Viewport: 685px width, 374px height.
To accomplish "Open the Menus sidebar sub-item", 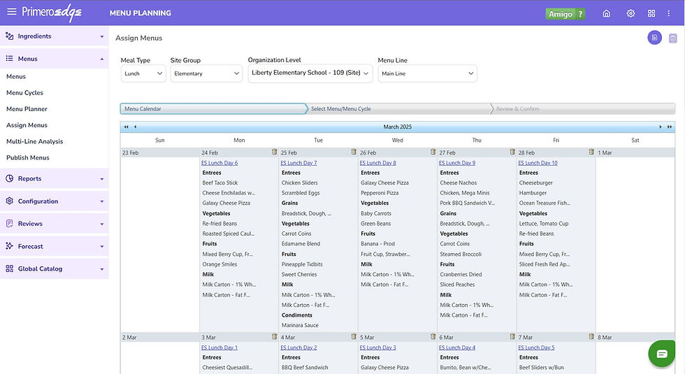I will (x=16, y=76).
